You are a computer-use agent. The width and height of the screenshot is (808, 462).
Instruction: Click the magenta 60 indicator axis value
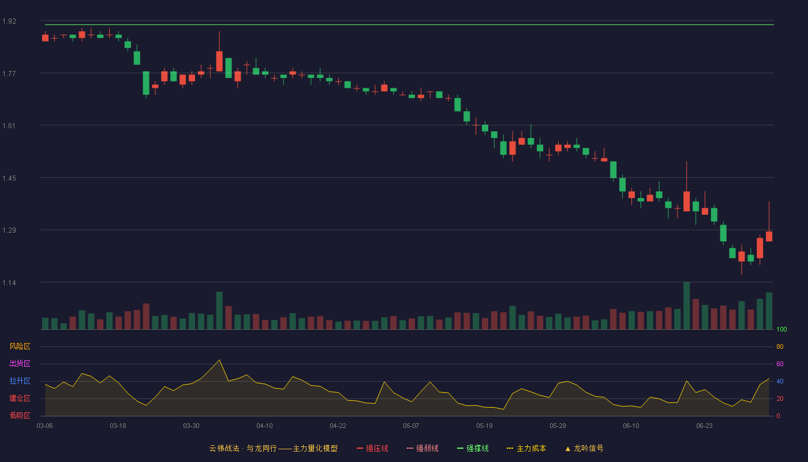(x=780, y=364)
